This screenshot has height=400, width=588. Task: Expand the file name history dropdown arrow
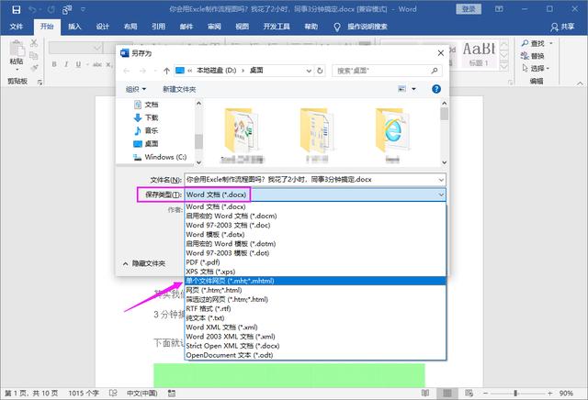441,180
